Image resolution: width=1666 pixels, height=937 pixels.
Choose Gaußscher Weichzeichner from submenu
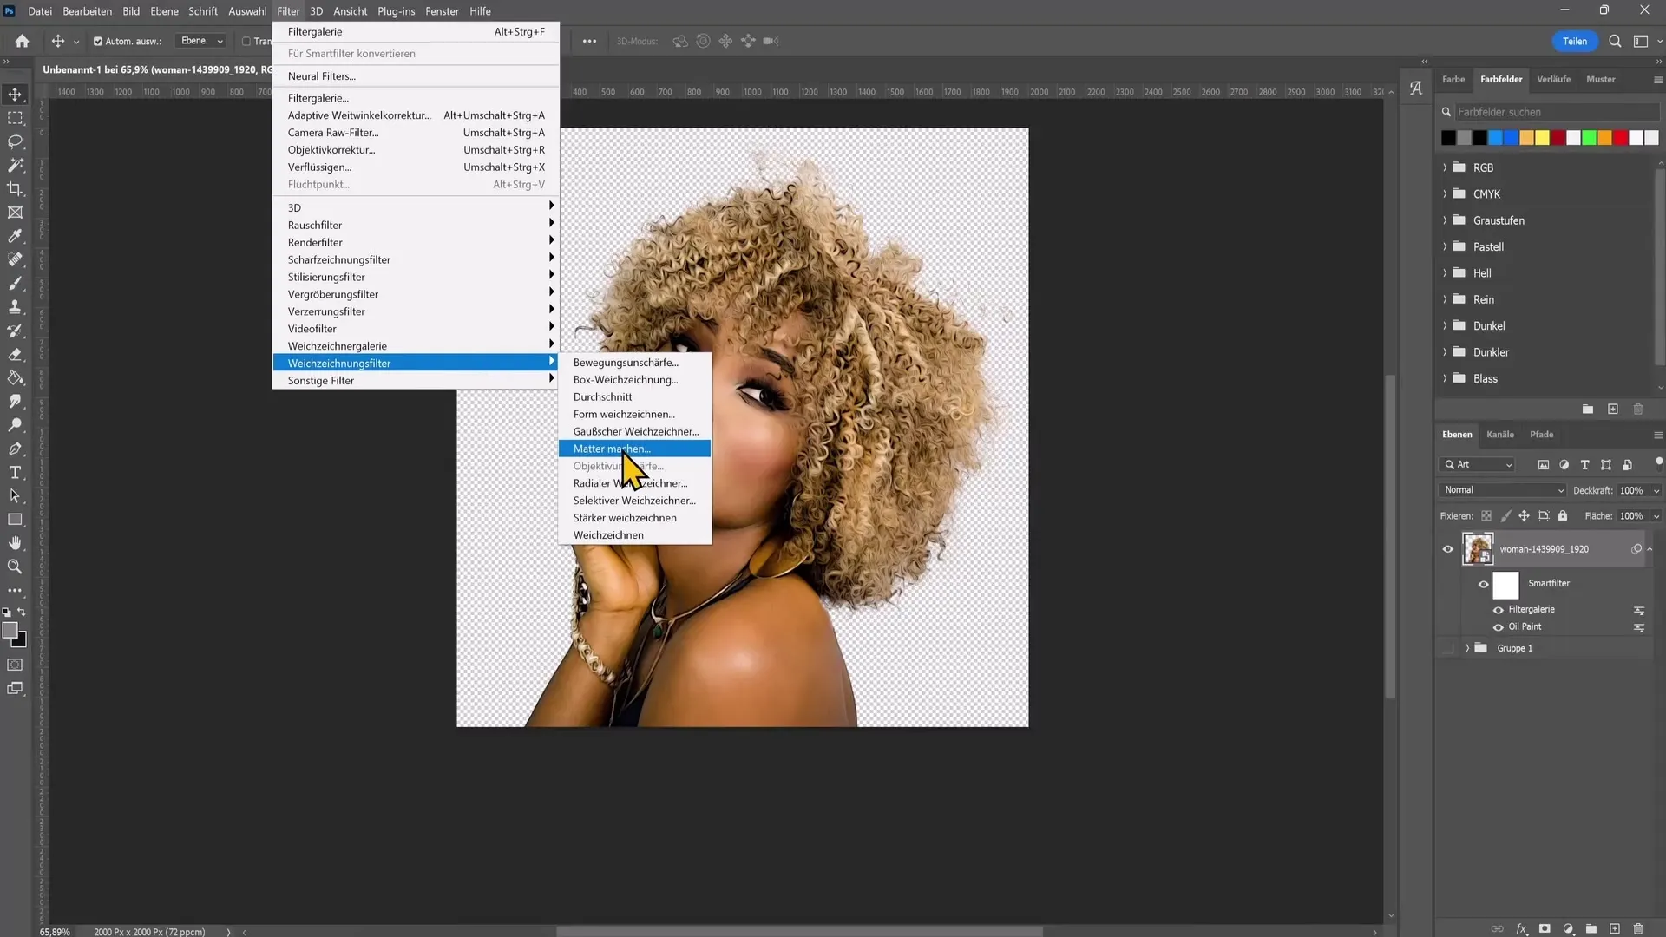point(634,431)
